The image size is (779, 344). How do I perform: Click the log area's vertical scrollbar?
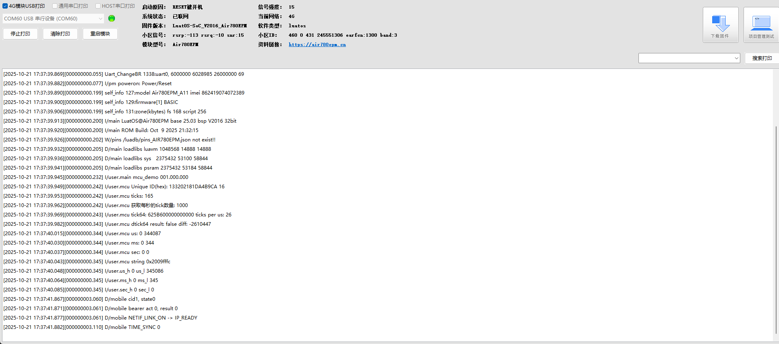(776, 228)
